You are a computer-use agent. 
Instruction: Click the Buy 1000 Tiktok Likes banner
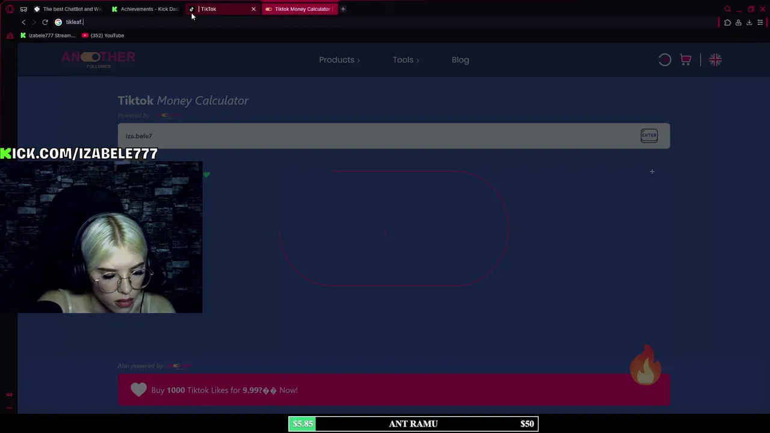[x=393, y=390]
